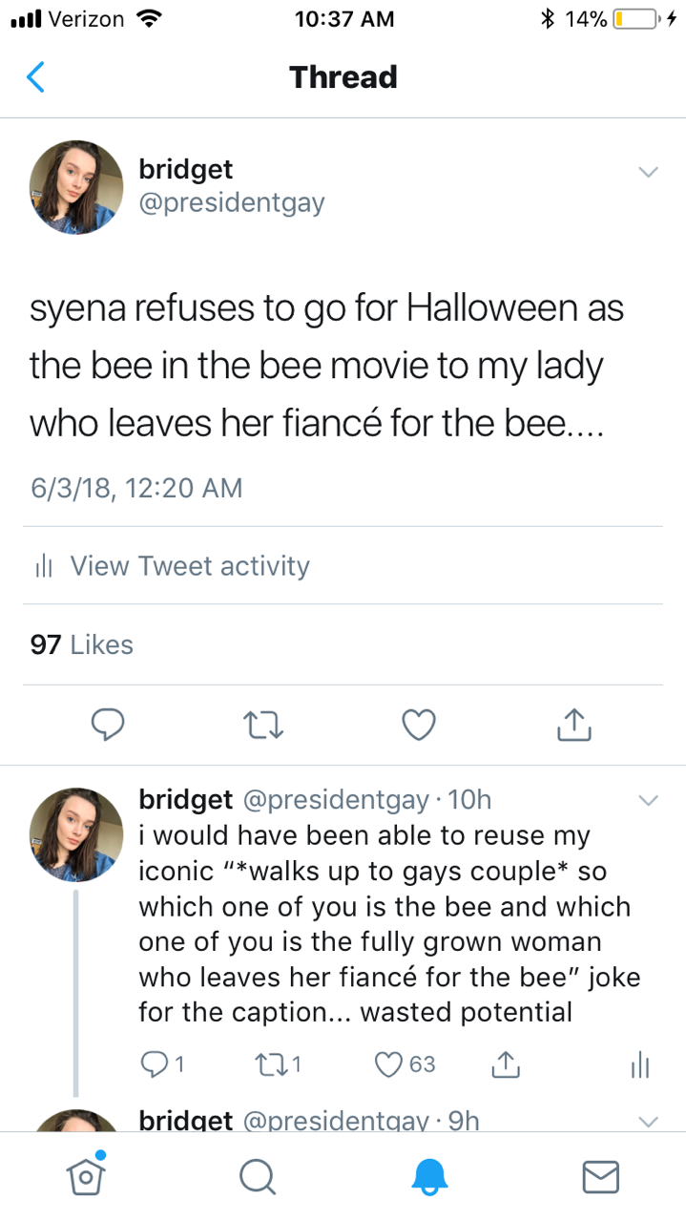Share the 10h reply using its share icon
The image size is (686, 1222).
tap(506, 1064)
